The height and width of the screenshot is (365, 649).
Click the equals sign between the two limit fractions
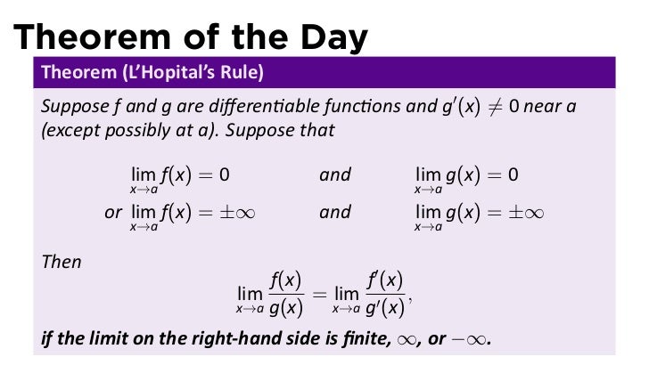pos(319,295)
